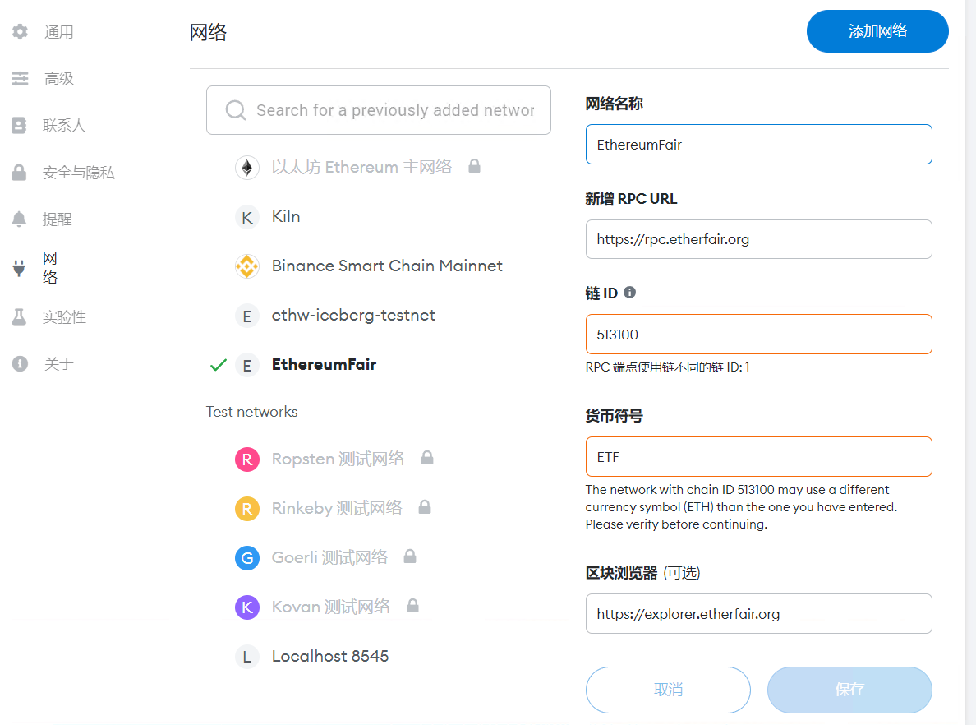Select the Kiln network entry
976x725 pixels.
[x=285, y=217]
